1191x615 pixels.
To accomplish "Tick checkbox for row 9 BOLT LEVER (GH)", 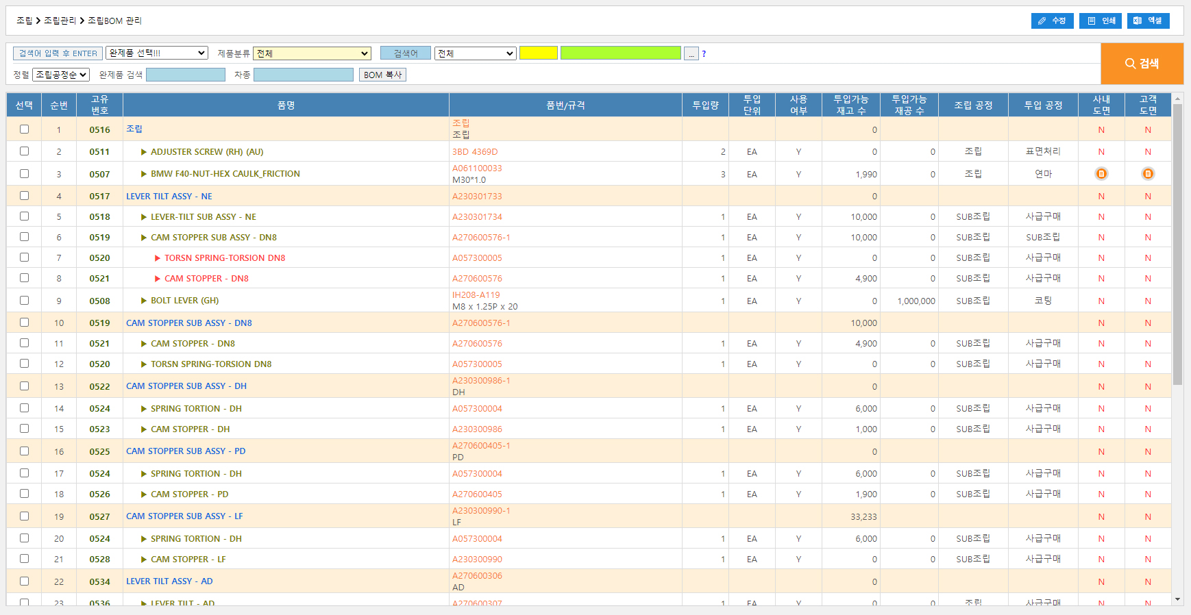I will click(x=25, y=301).
